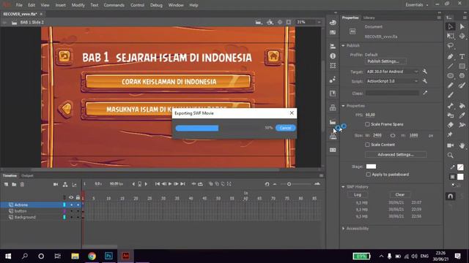The width and height of the screenshot is (469, 263).
Task: Open the Script ActionScript 3.0 dropdown
Action: tap(393, 81)
